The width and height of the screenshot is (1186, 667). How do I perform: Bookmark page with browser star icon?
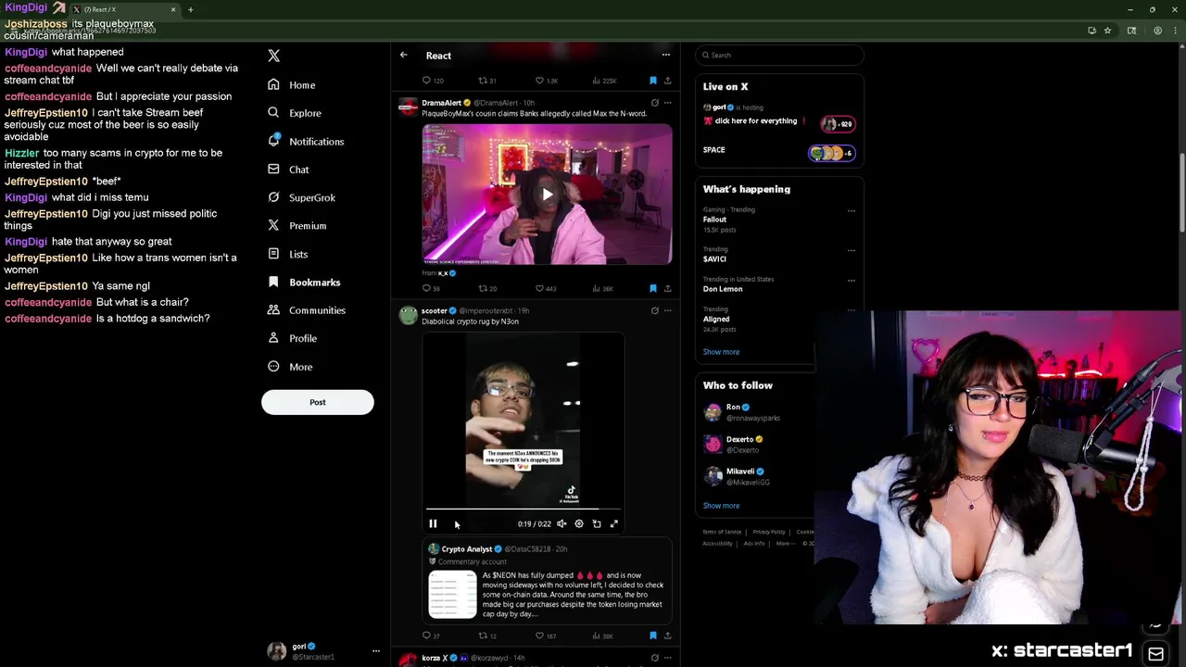pos(1107,31)
